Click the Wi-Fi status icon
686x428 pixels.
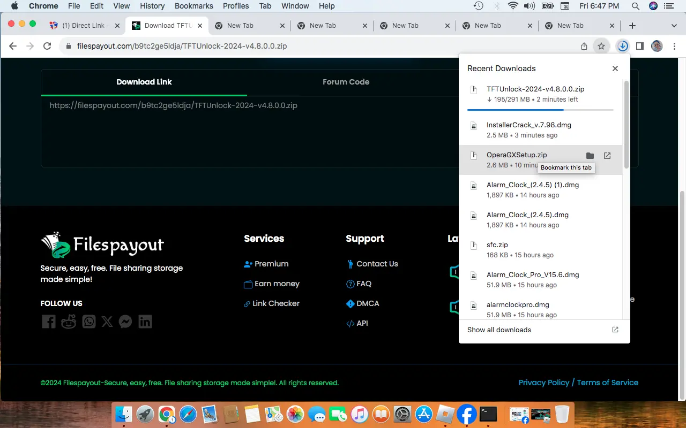pyautogui.click(x=513, y=6)
